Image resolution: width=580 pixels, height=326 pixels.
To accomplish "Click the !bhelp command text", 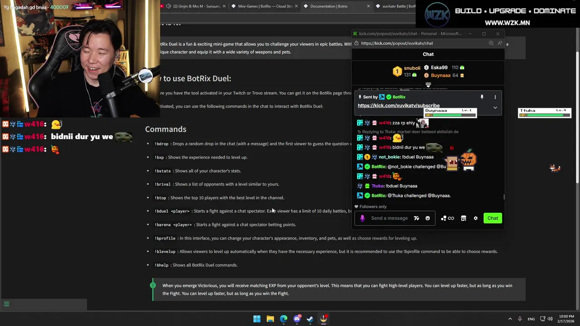I will pyautogui.click(x=161, y=265).
